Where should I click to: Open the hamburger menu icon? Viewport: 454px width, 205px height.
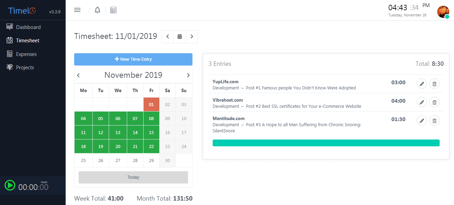click(x=77, y=10)
